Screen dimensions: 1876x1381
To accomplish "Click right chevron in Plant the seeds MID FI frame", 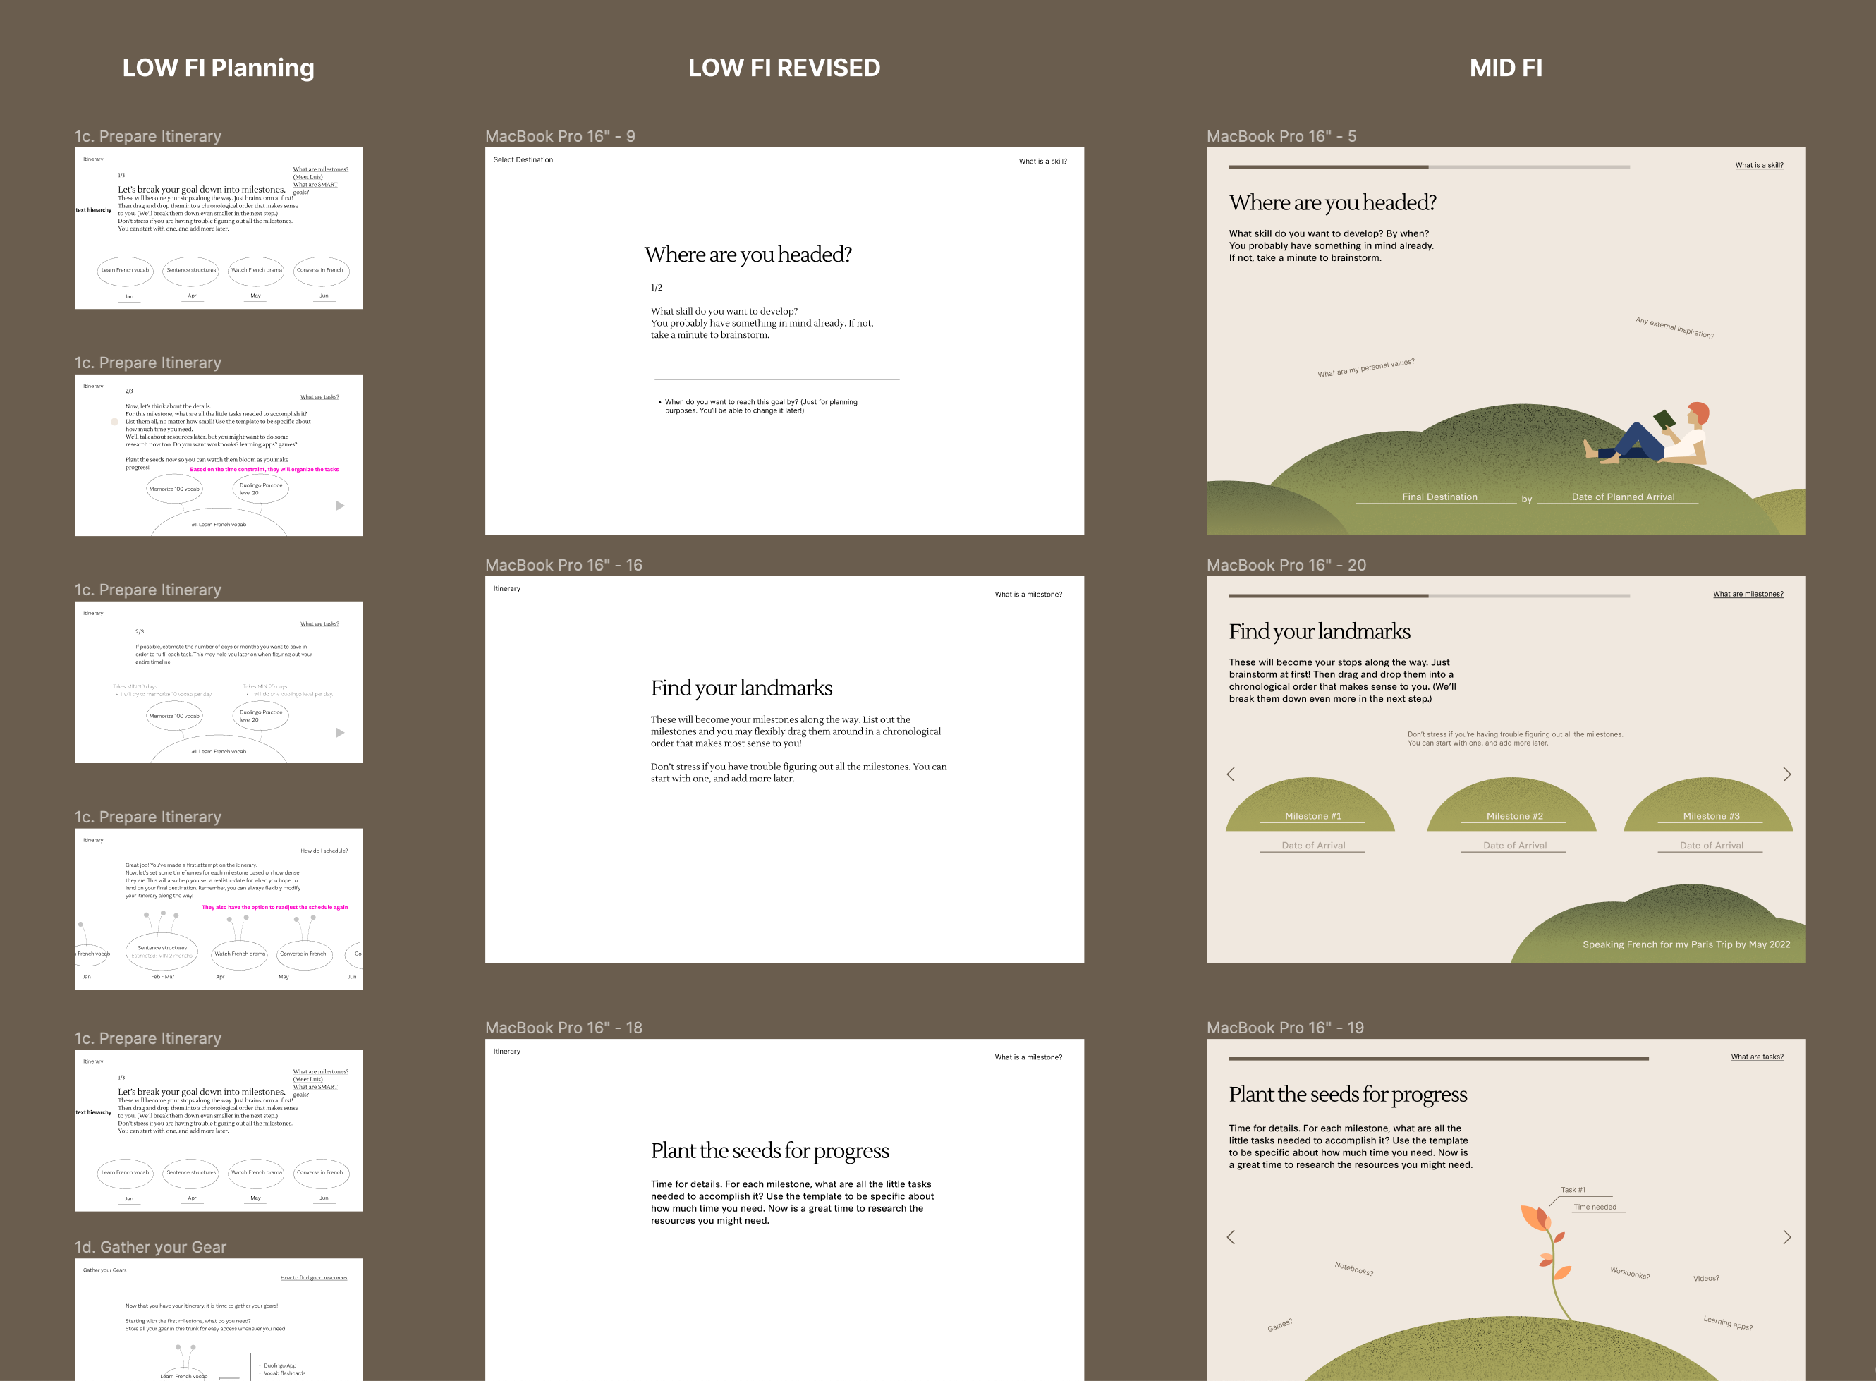I will coord(1786,1237).
